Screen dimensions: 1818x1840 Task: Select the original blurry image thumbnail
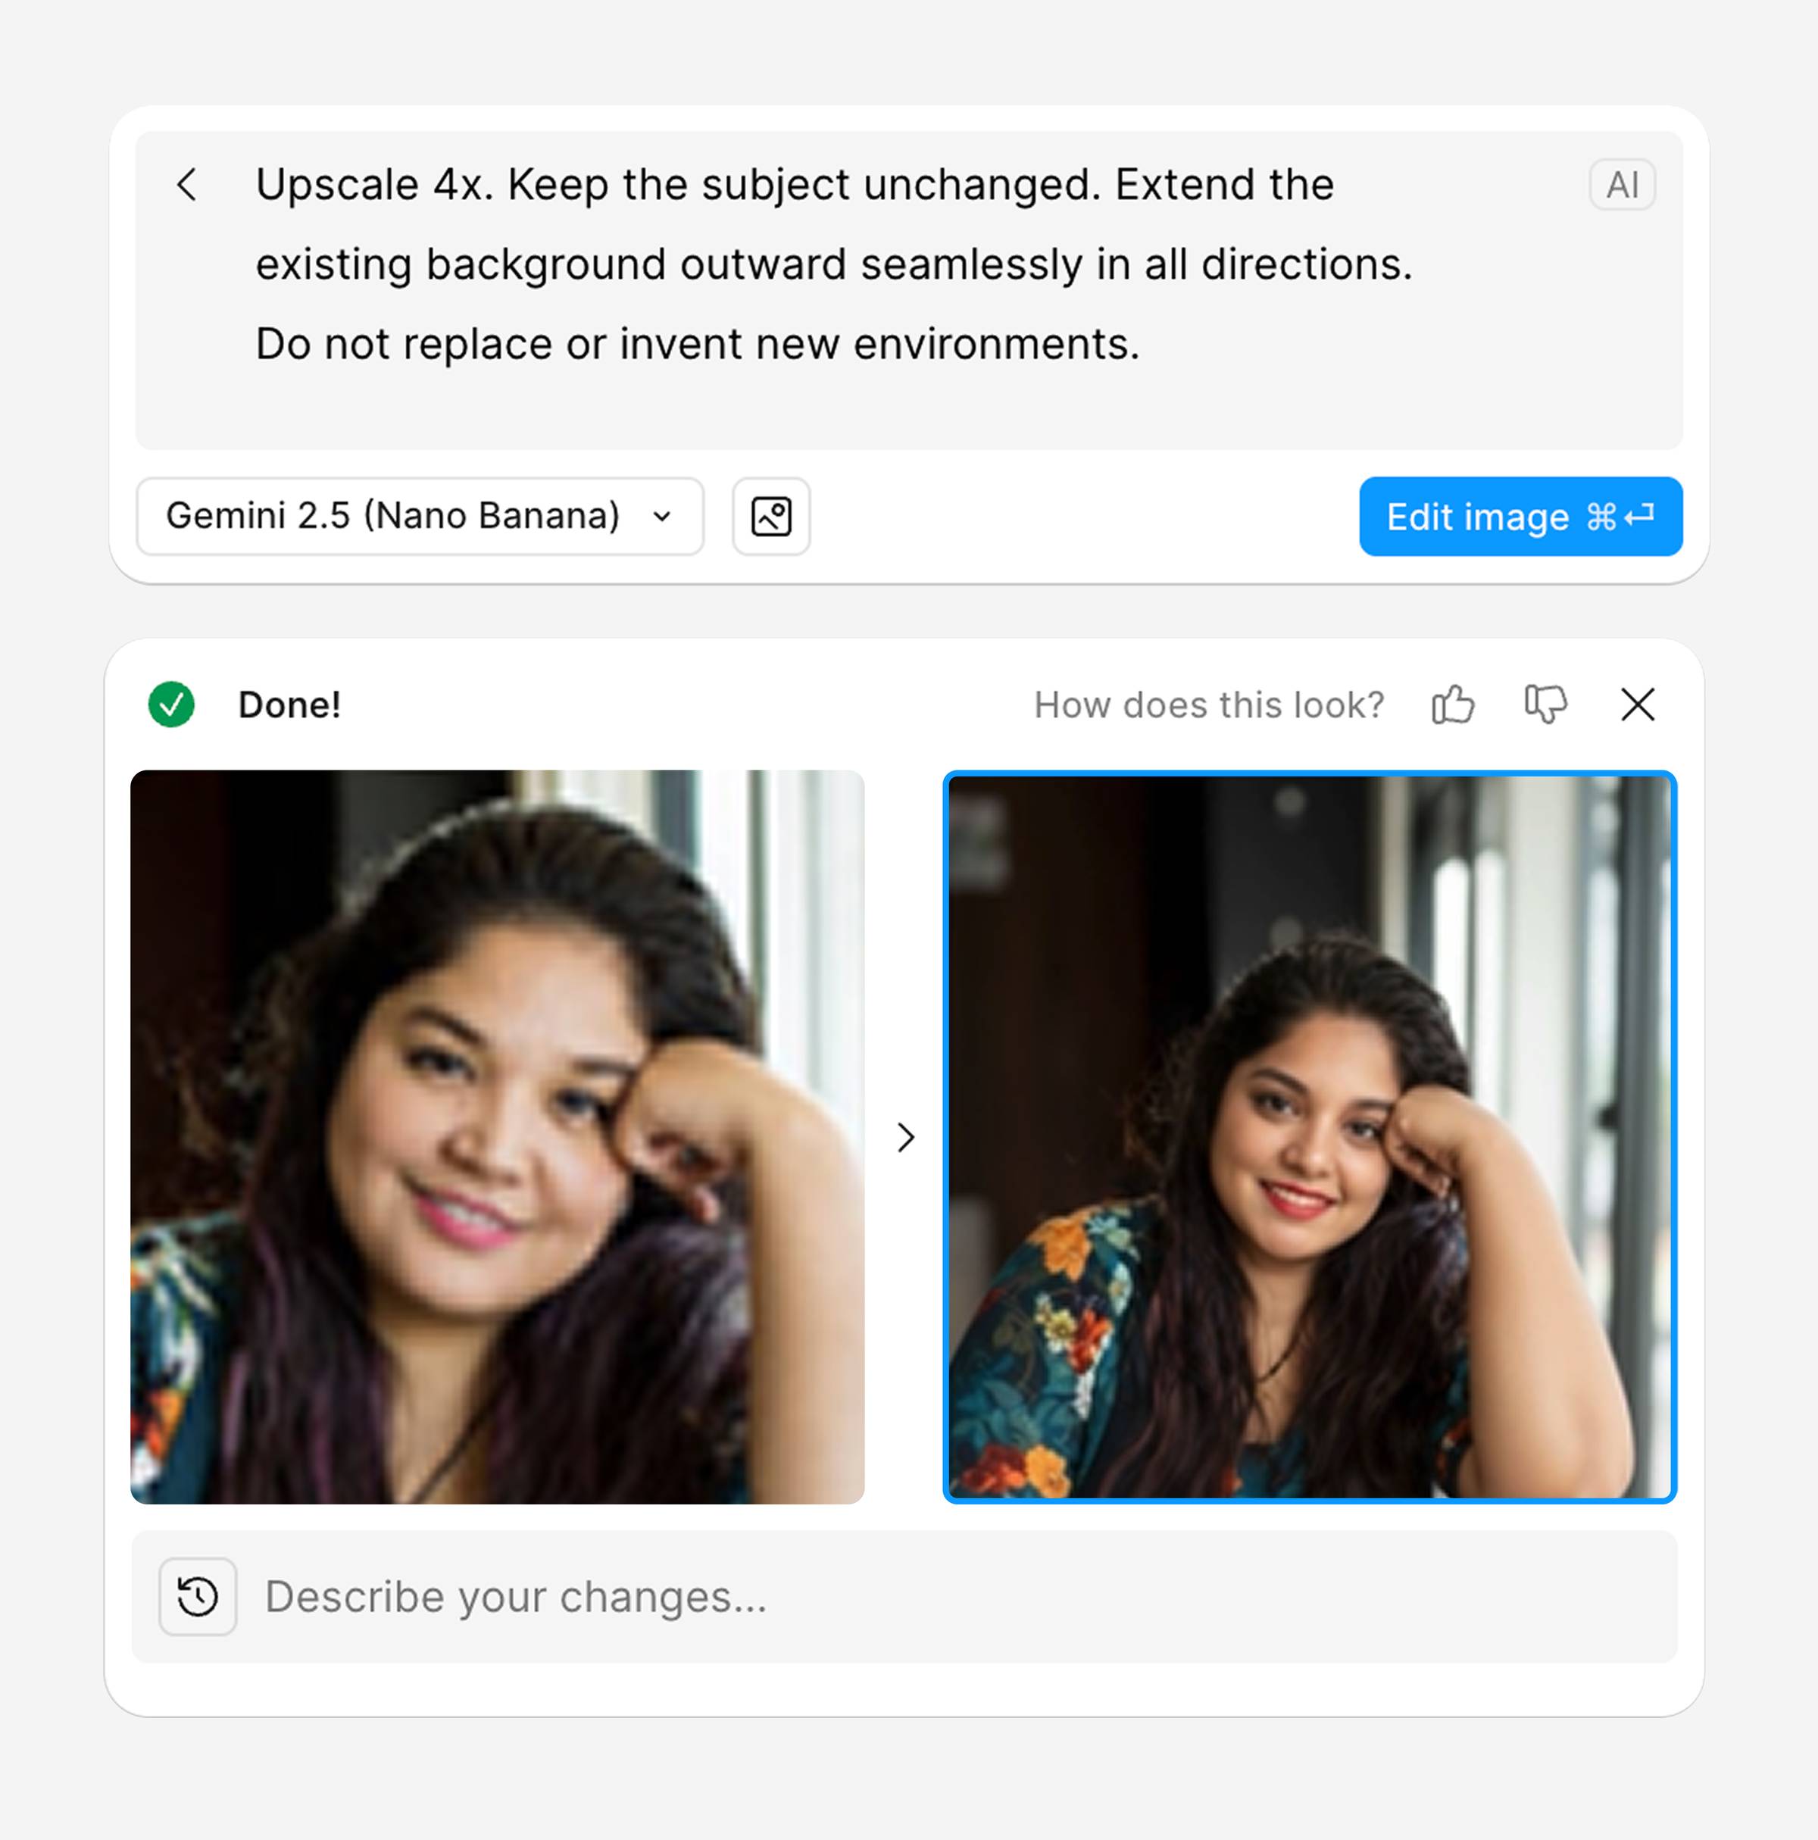pos(497,1137)
